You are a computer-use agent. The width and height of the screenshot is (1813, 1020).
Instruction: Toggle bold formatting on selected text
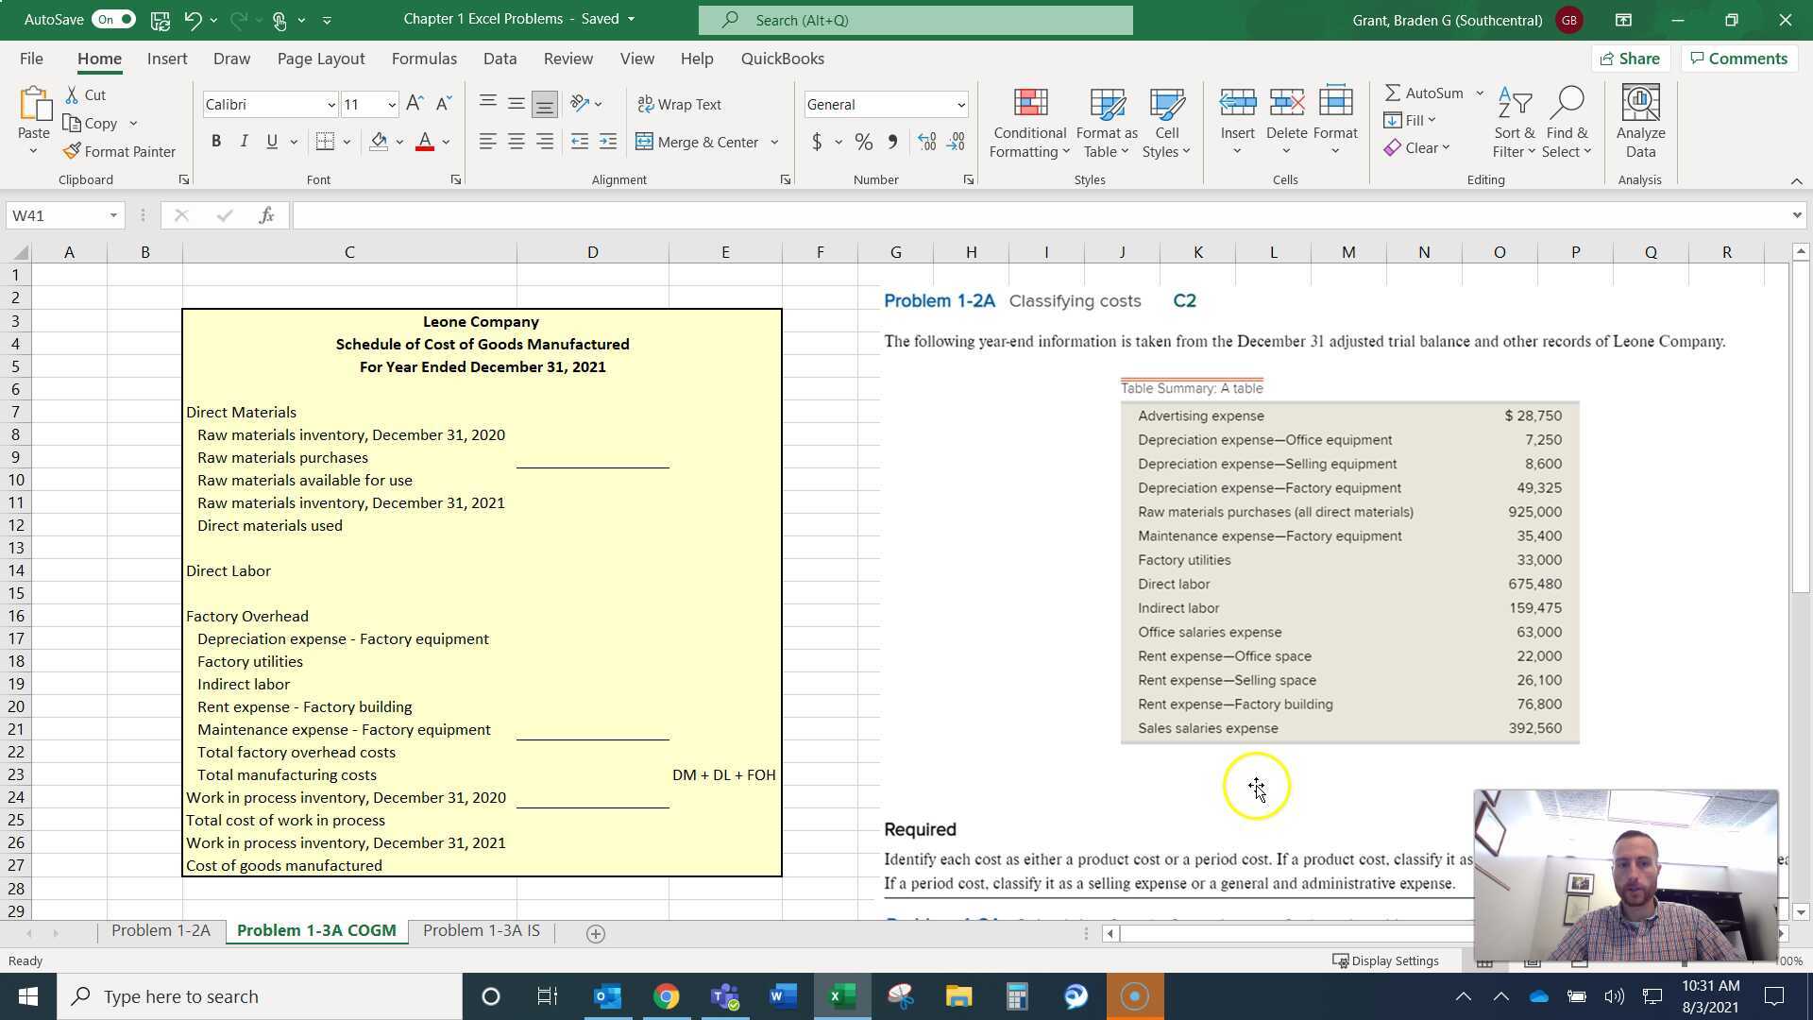[215, 141]
